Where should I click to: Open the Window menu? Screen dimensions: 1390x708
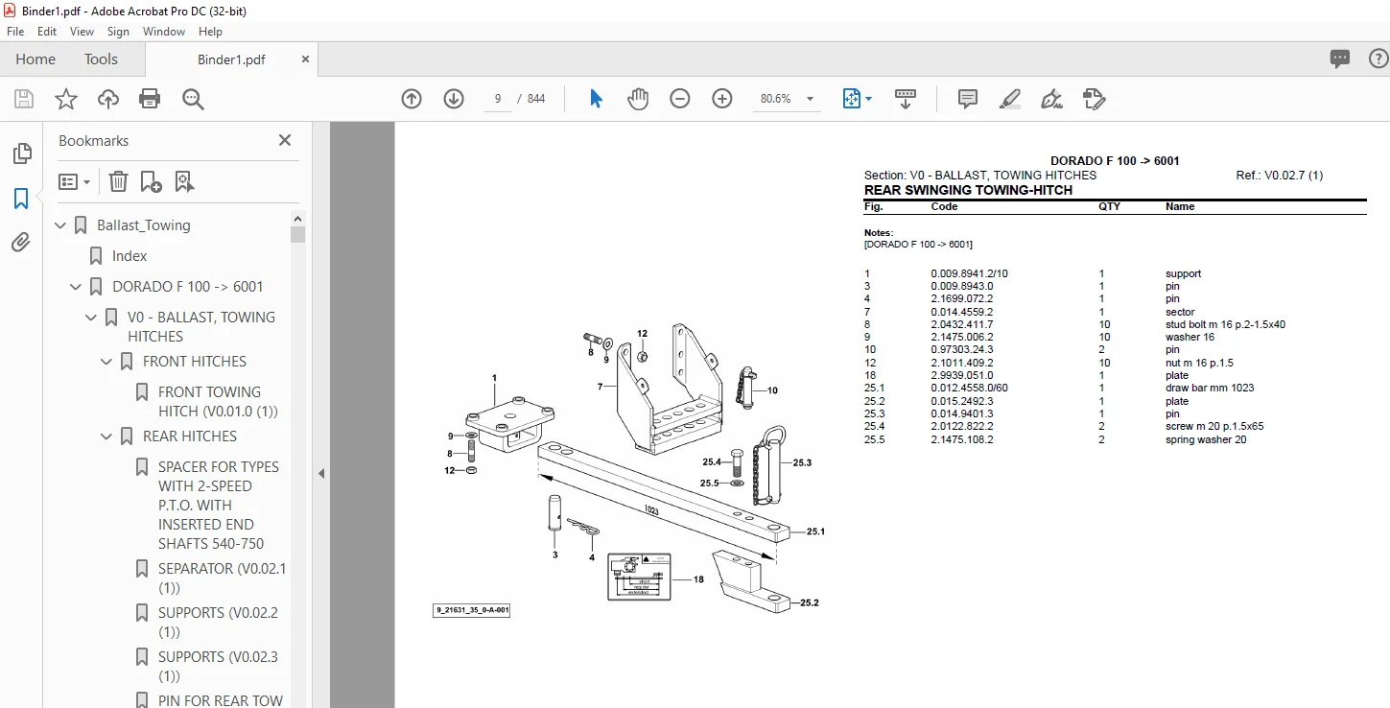(164, 32)
